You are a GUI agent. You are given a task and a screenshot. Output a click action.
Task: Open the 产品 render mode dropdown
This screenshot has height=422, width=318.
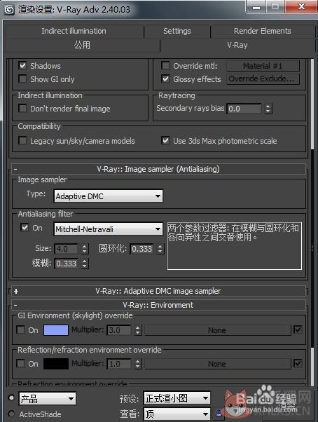point(48,399)
